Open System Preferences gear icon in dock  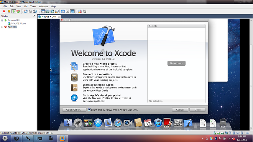(178, 123)
